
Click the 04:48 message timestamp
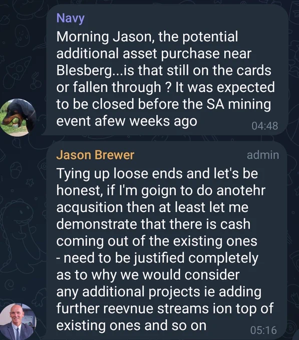pos(264,126)
